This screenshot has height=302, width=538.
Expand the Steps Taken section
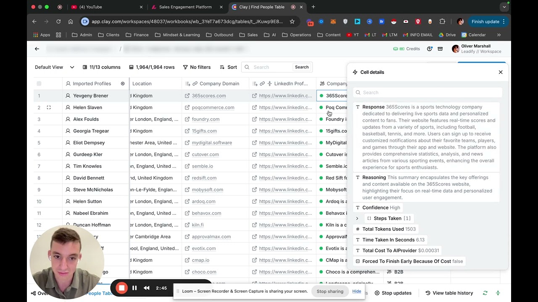point(357,219)
